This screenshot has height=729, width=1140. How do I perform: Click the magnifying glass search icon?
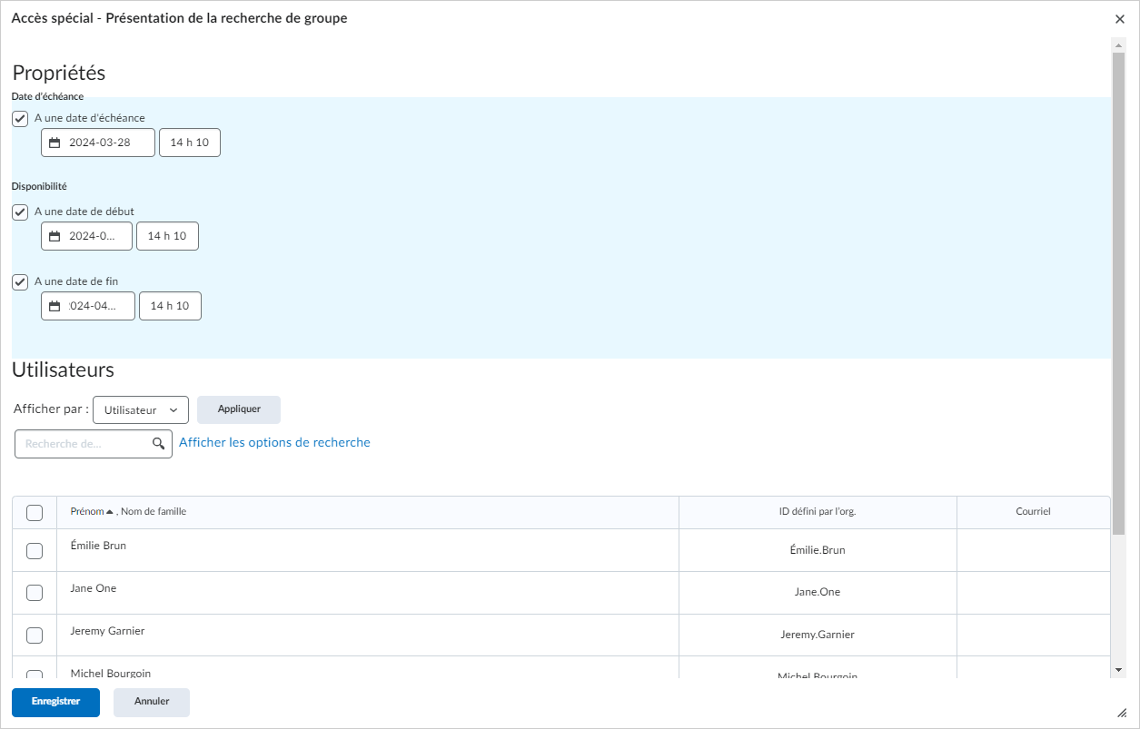coord(158,443)
